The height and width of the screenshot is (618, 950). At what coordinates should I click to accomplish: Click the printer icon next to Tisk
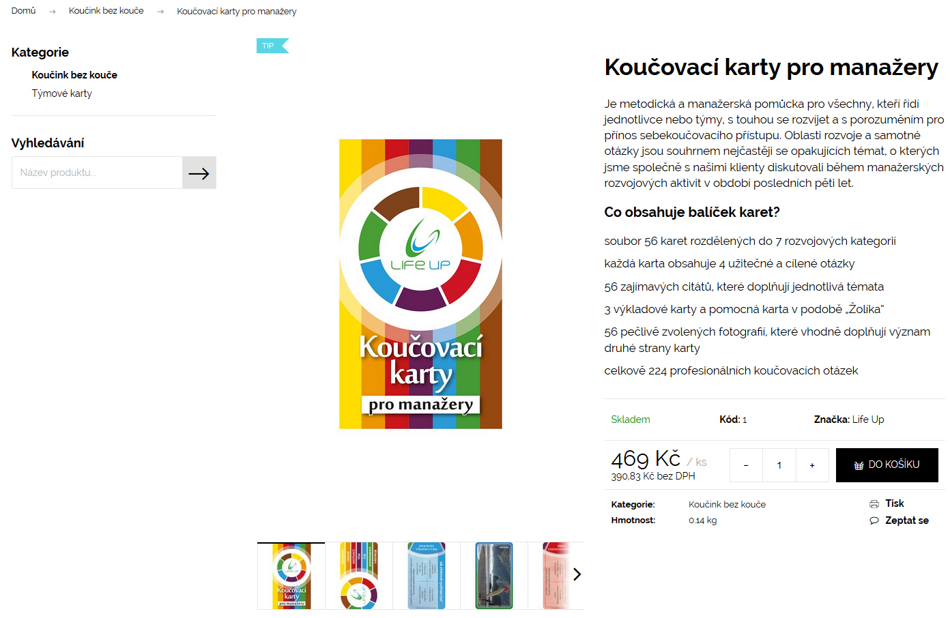(874, 504)
